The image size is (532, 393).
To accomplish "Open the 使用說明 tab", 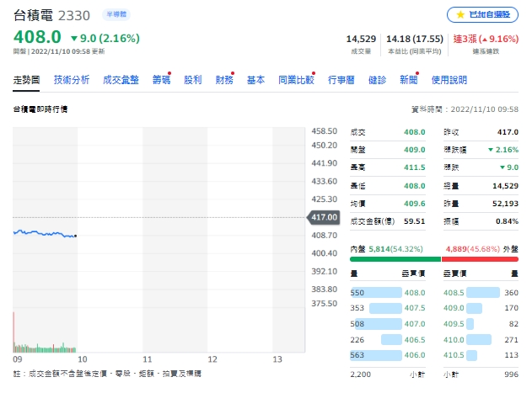I will [x=449, y=80].
